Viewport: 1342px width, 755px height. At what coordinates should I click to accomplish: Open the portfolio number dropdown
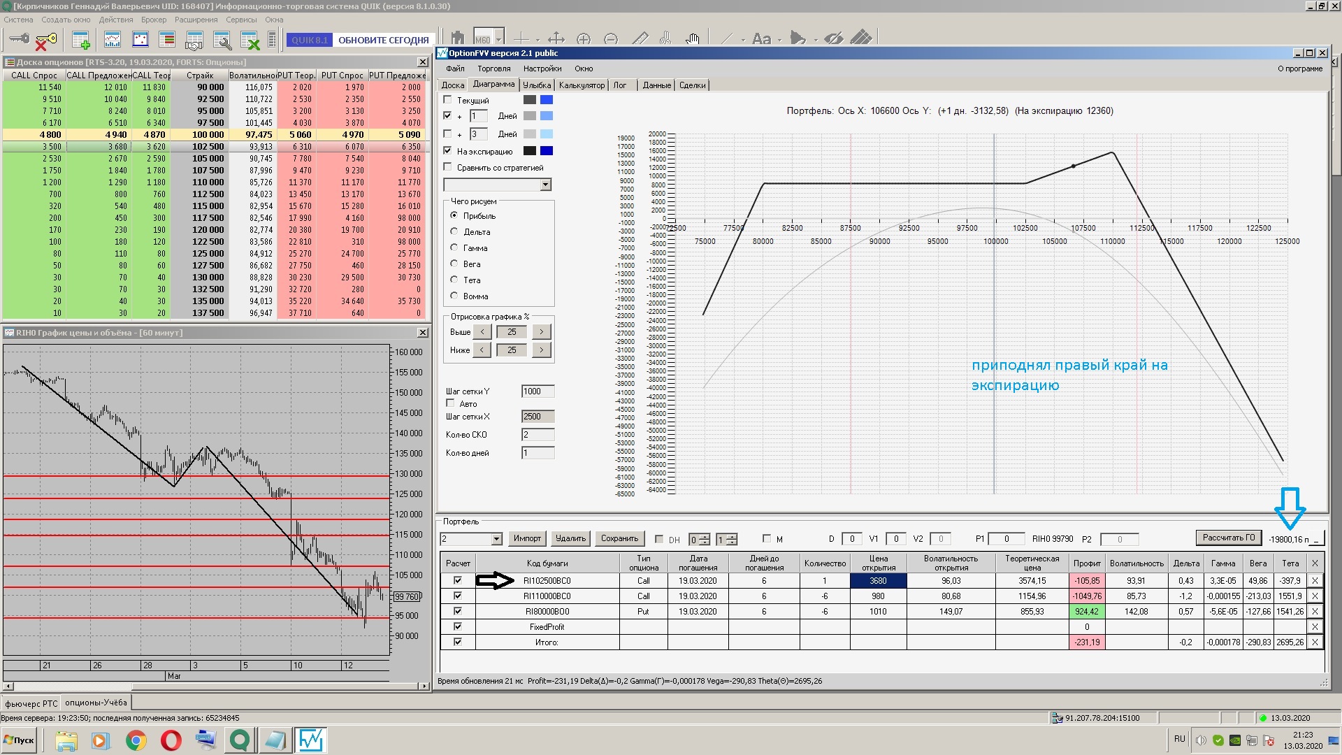pyautogui.click(x=496, y=539)
